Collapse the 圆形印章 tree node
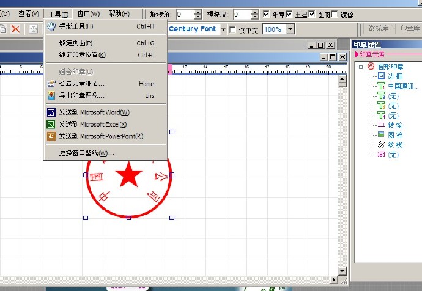 pyautogui.click(x=361, y=67)
